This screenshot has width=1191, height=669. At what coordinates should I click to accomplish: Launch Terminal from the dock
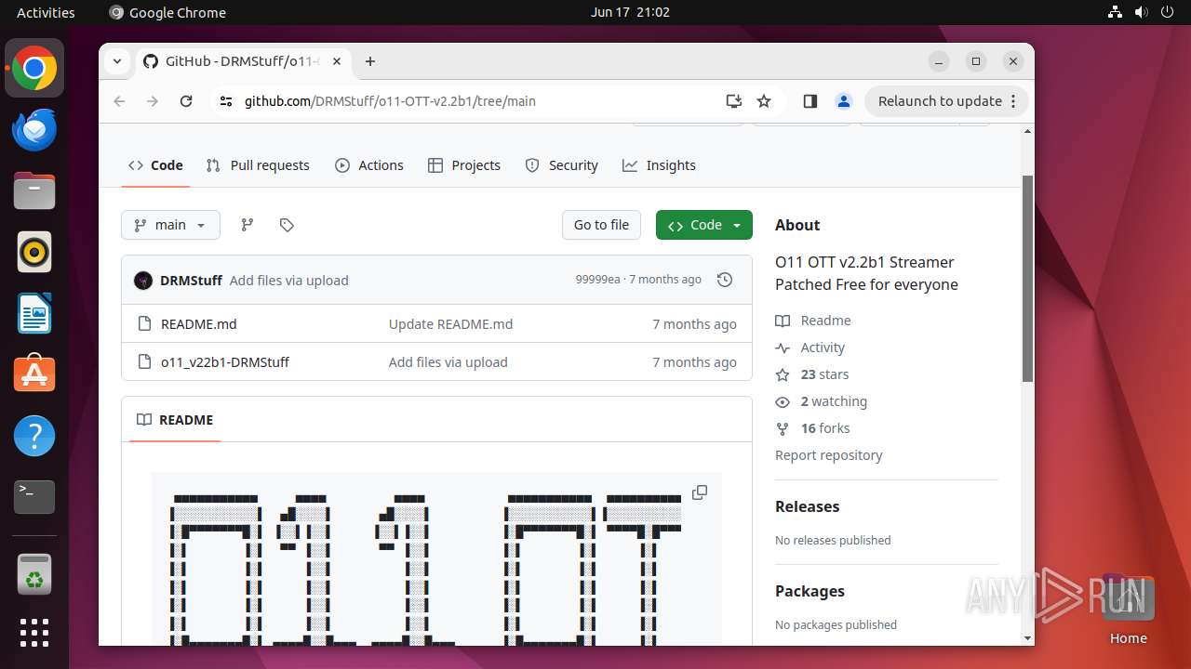point(34,497)
